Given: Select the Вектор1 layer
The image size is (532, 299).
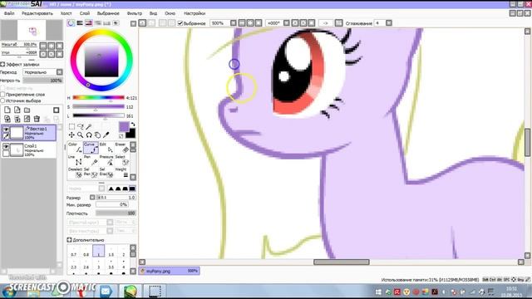Looking at the screenshot, I should click(x=28, y=133).
